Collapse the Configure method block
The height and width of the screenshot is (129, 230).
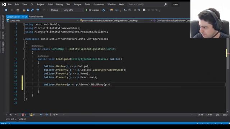24,59
